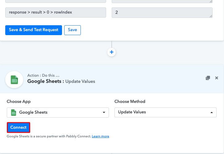This screenshot has height=154, width=224.
Task: Click the Choose App label
Action: tap(19, 102)
